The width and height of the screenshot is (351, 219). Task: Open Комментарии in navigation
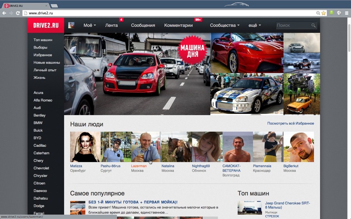tap(178, 26)
